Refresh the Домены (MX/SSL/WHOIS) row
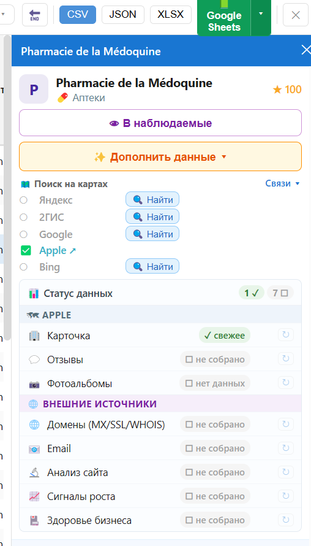 click(x=286, y=424)
